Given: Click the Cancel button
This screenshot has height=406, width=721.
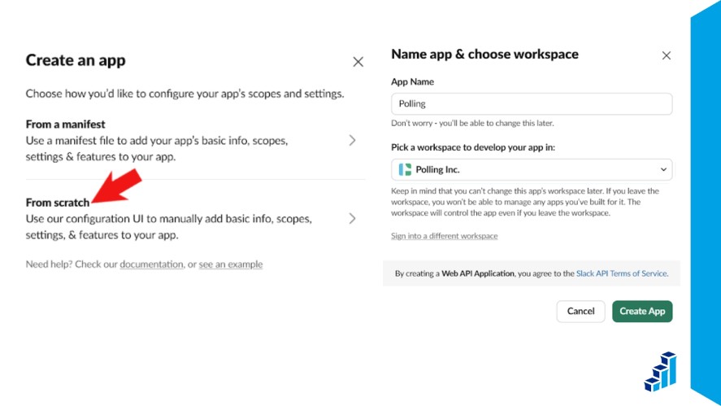Looking at the screenshot, I should click(580, 311).
